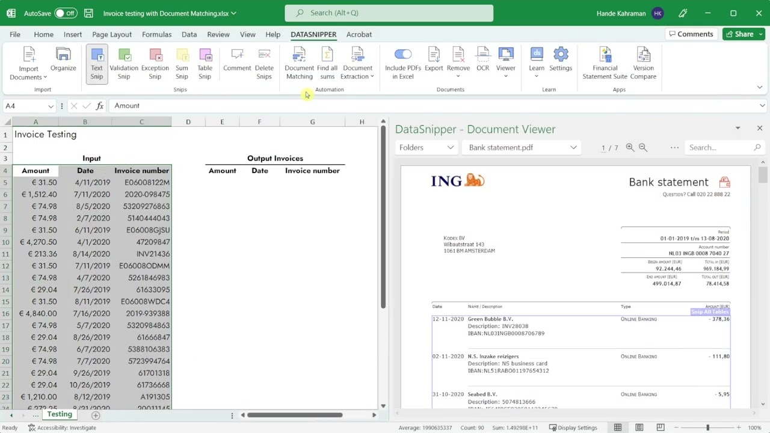The height and width of the screenshot is (433, 770).
Task: Click the worksheet horizontal scrollbar
Action: click(295, 415)
